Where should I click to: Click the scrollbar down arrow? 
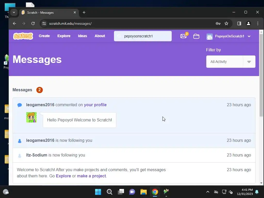coord(261,183)
